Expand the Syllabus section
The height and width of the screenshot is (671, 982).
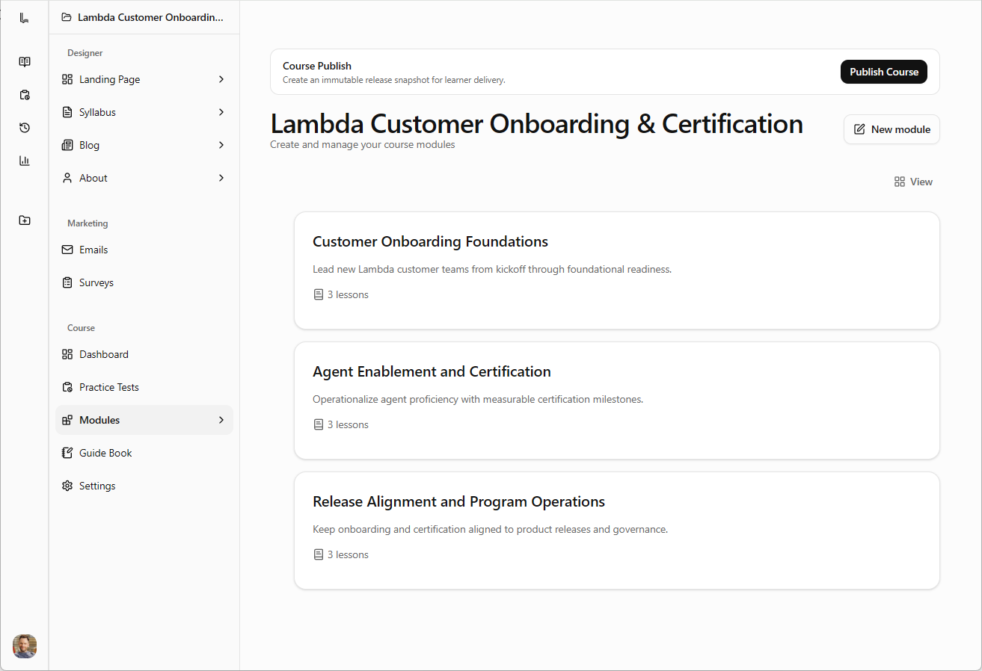point(221,111)
